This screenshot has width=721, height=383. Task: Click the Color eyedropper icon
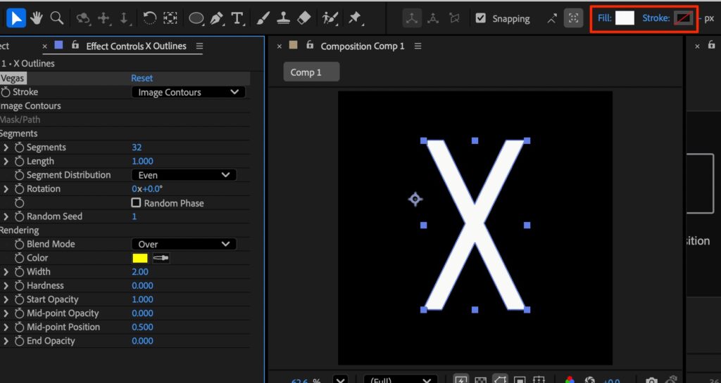[x=161, y=258]
